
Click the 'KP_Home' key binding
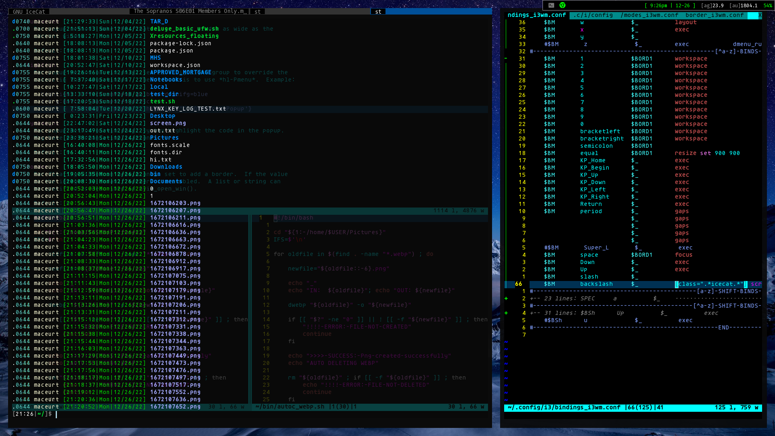click(x=593, y=160)
